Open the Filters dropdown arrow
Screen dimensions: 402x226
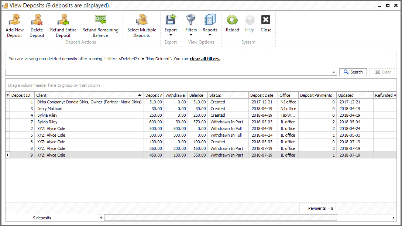tap(191, 35)
